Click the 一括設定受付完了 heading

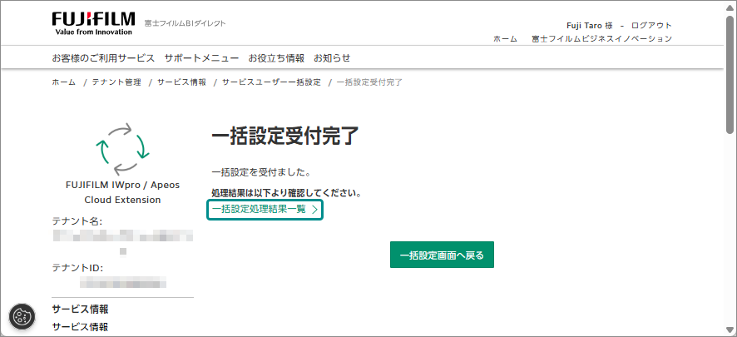285,136
